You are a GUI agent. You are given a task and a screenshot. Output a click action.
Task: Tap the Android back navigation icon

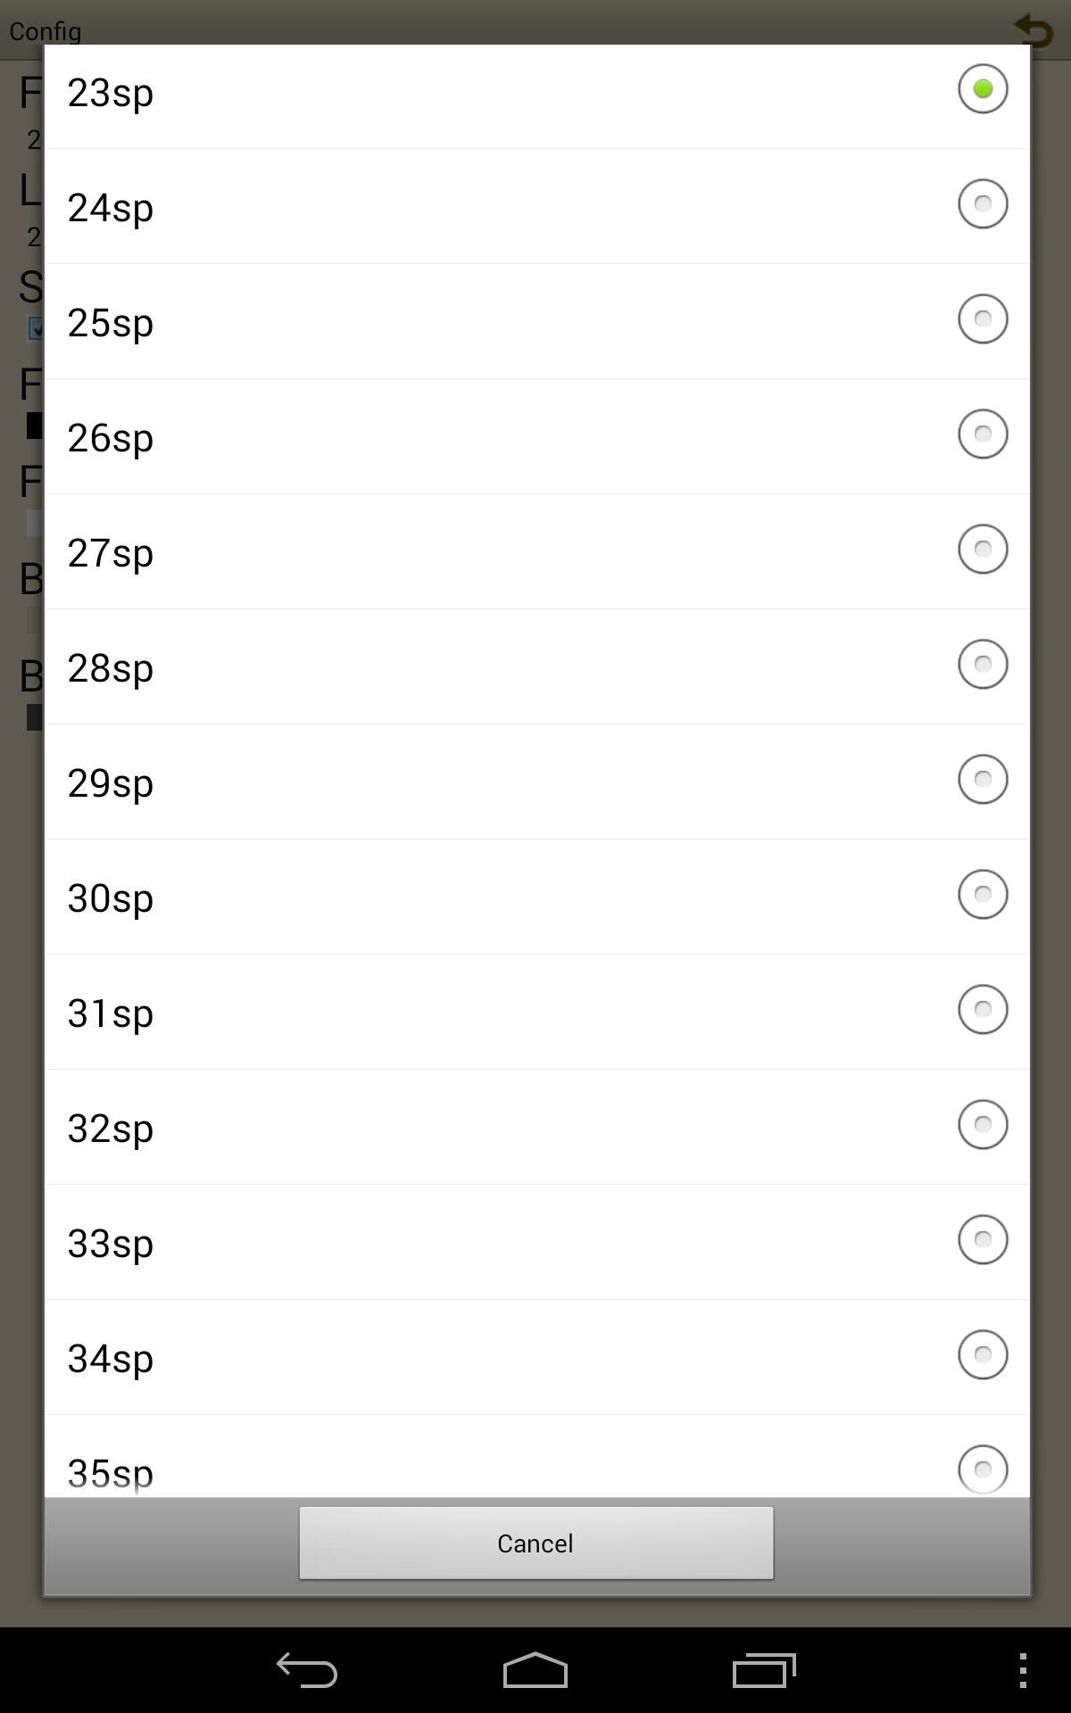[306, 1669]
